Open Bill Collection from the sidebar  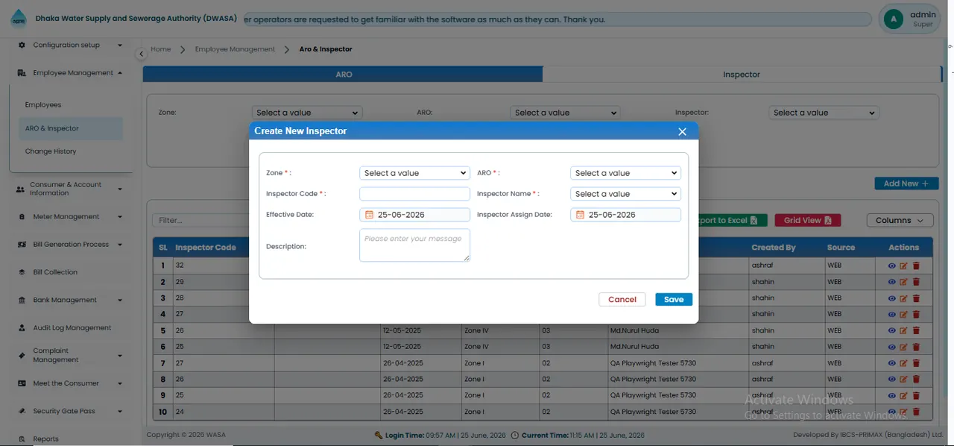[55, 272]
